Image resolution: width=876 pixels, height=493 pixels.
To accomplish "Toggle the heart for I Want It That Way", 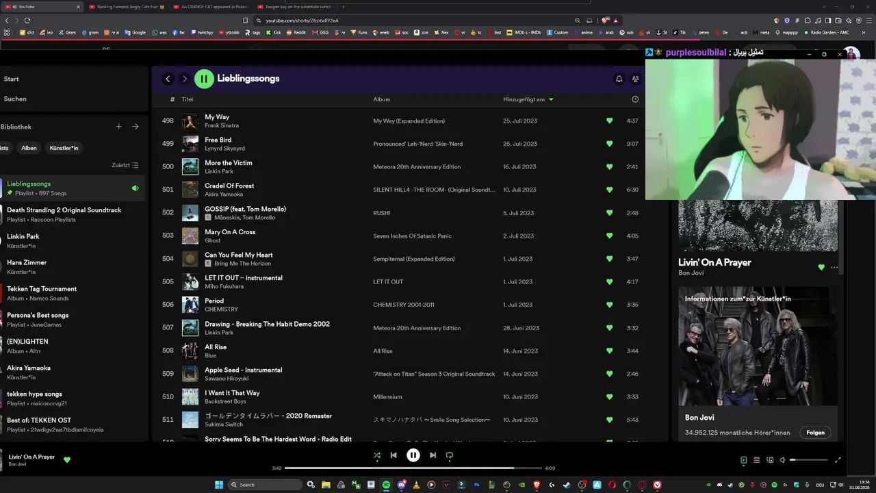I will pyautogui.click(x=610, y=397).
